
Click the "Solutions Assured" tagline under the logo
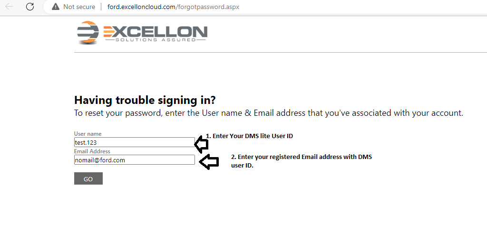point(156,40)
